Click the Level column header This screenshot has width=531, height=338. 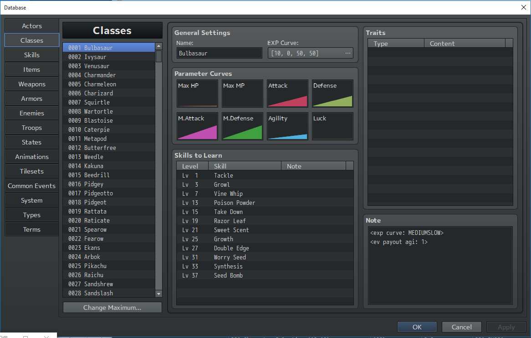[x=192, y=166]
